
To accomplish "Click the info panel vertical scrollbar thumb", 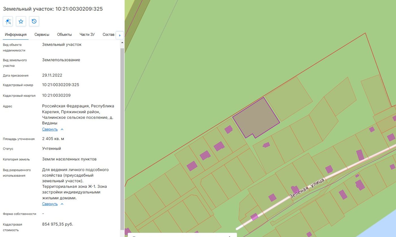I will (122, 139).
